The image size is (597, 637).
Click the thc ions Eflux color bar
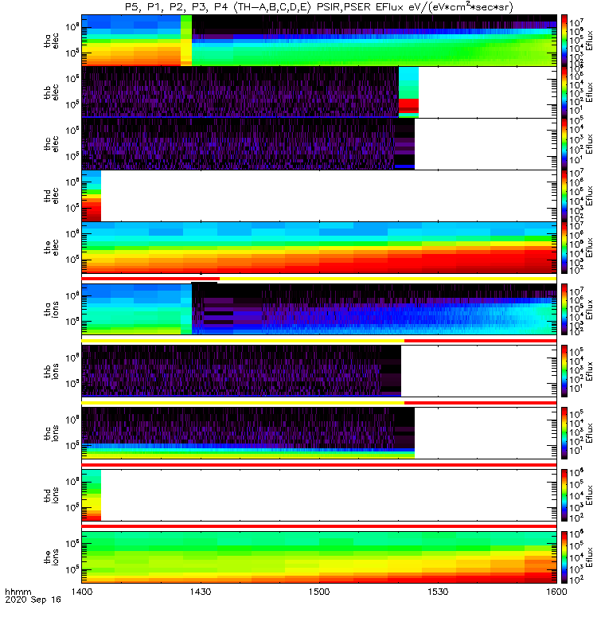point(564,433)
